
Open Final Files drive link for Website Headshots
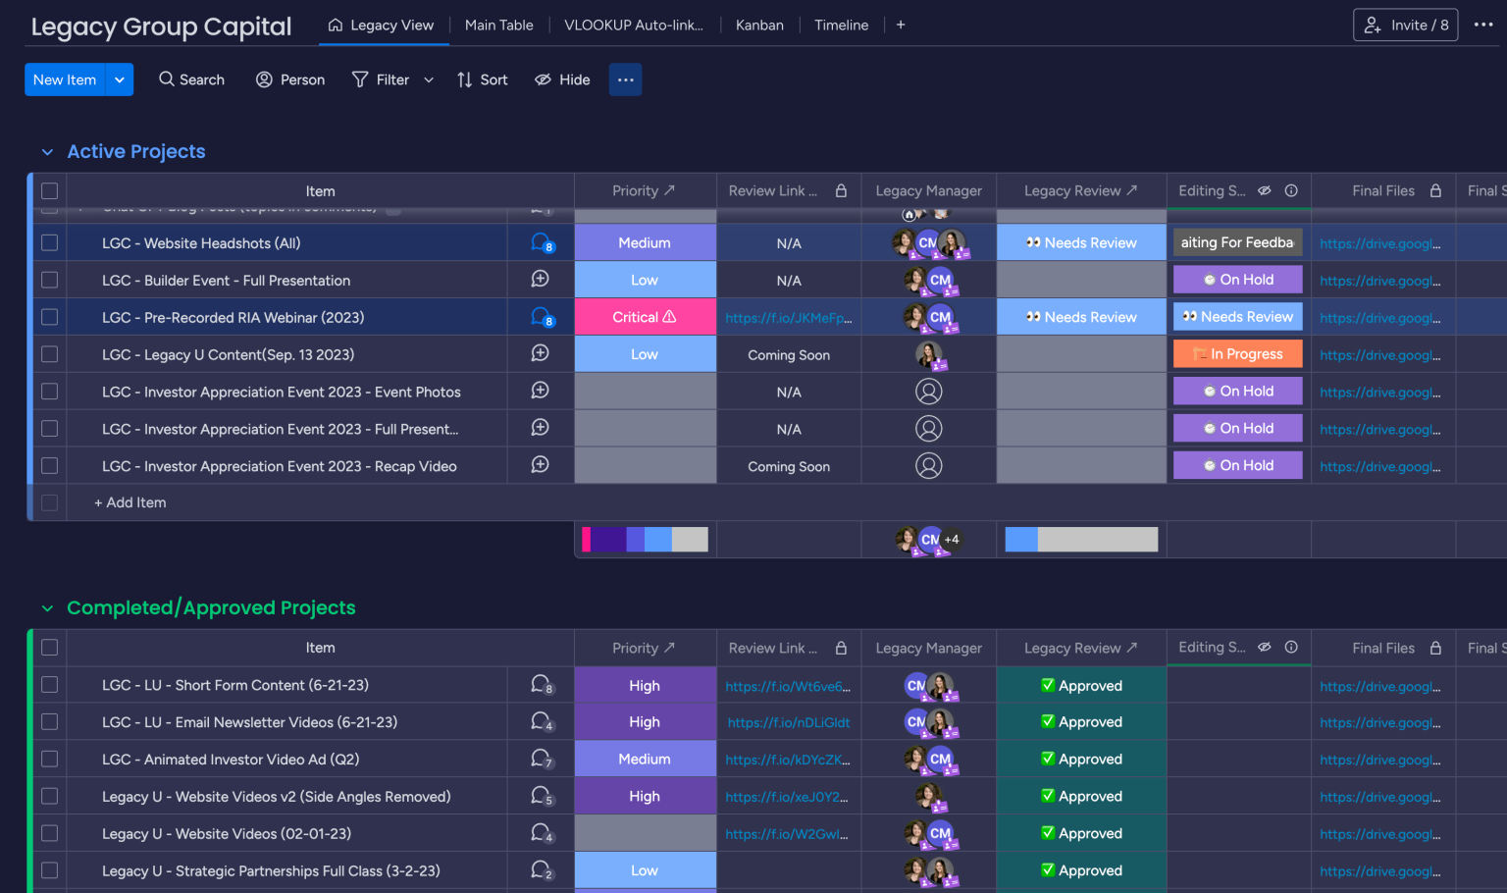(1380, 243)
